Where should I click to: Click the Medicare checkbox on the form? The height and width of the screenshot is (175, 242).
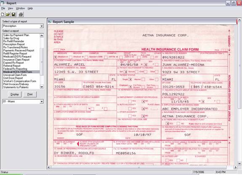56,57
